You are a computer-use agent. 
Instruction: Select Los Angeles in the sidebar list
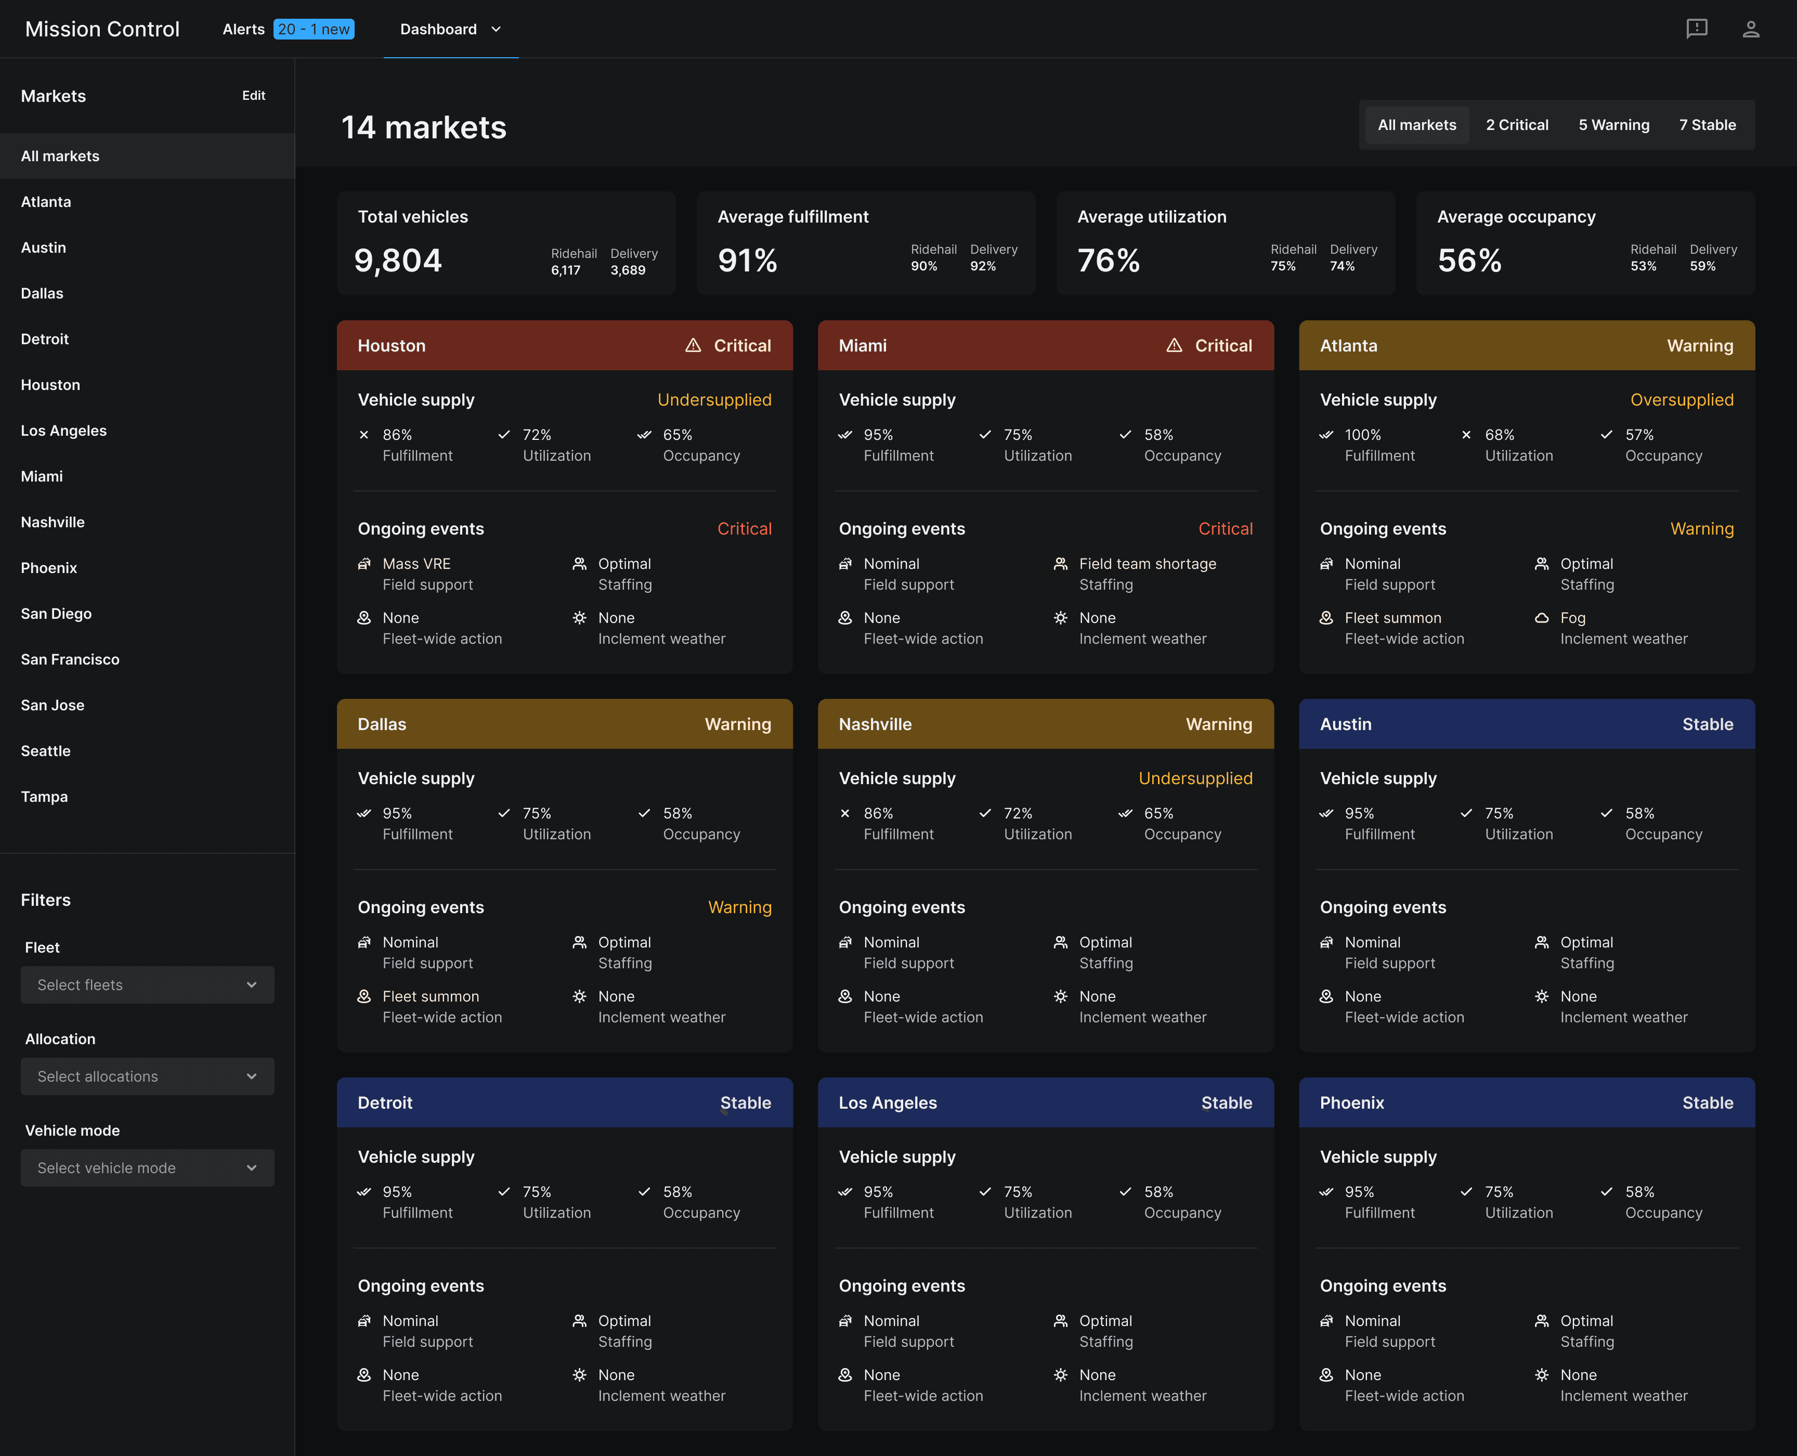148,430
